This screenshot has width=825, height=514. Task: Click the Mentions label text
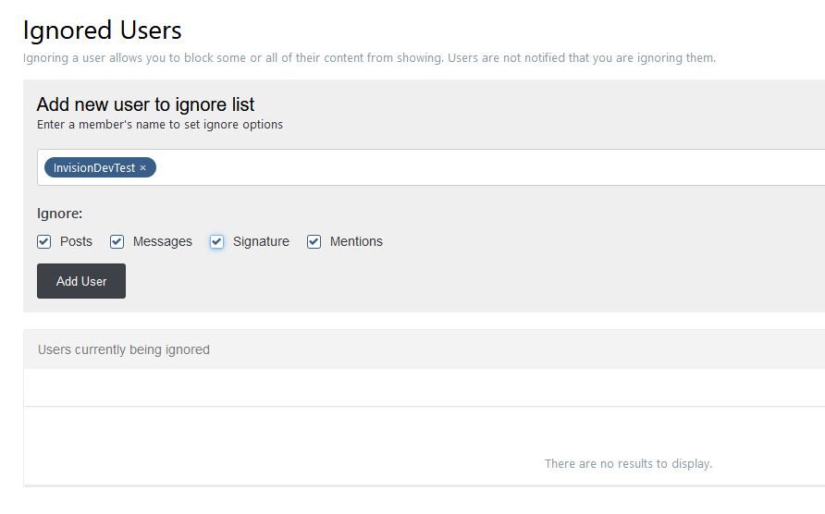coord(356,241)
